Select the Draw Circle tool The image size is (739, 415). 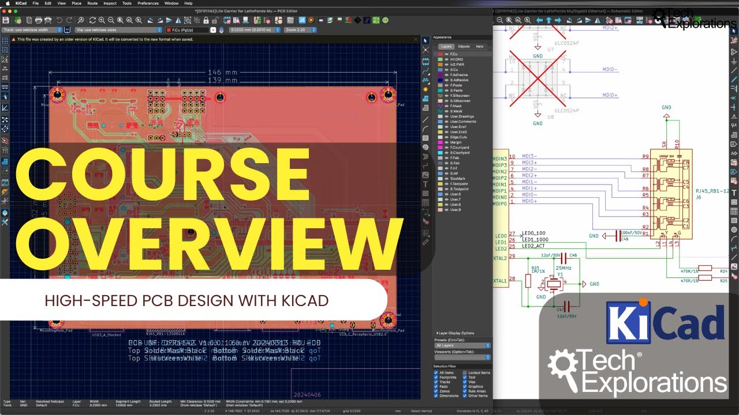(426, 147)
